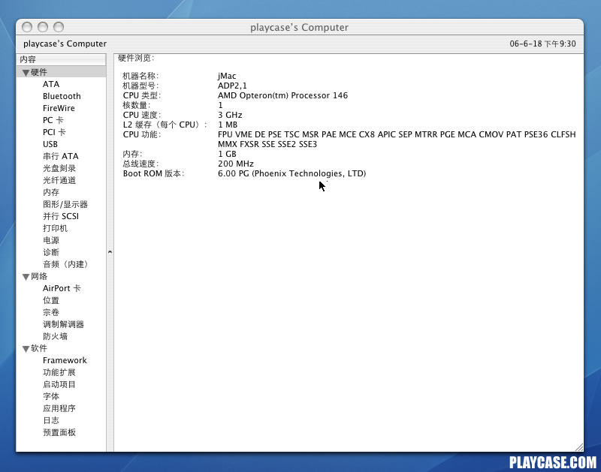Select 光纤通道 fibre channel entry

pyautogui.click(x=59, y=180)
